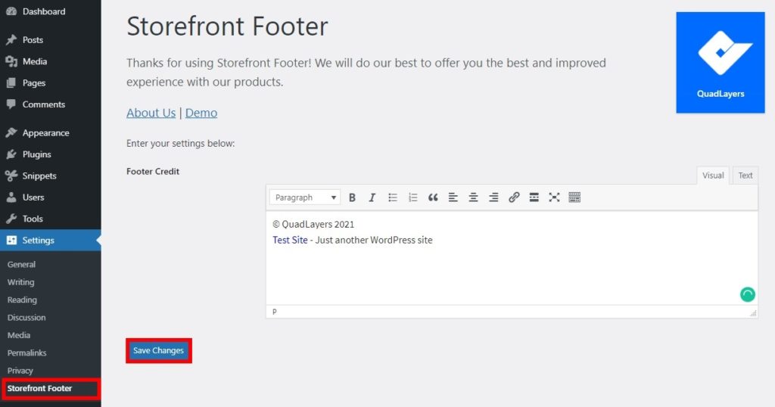This screenshot has width=775, height=407.
Task: Click the Posts pushpin icon
Action: (11, 40)
